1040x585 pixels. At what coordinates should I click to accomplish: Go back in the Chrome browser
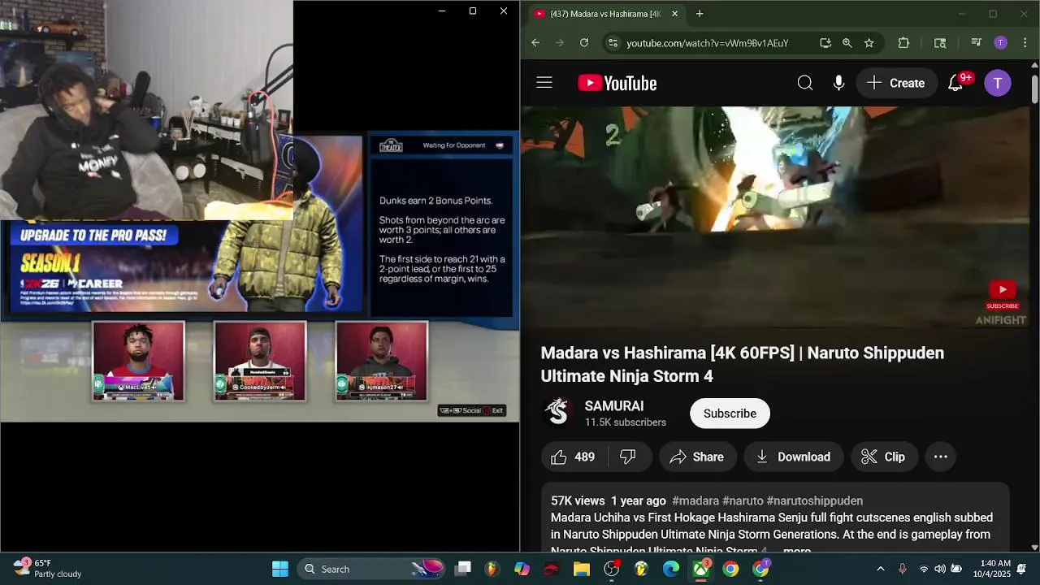click(x=535, y=43)
